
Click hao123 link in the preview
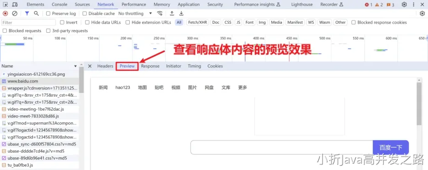pos(122,88)
